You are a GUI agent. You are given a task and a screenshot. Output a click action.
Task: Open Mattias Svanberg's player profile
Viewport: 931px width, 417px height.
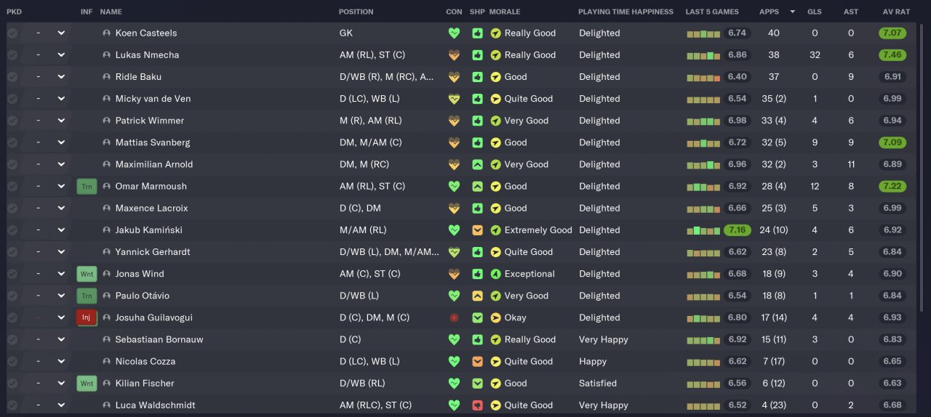coord(152,142)
